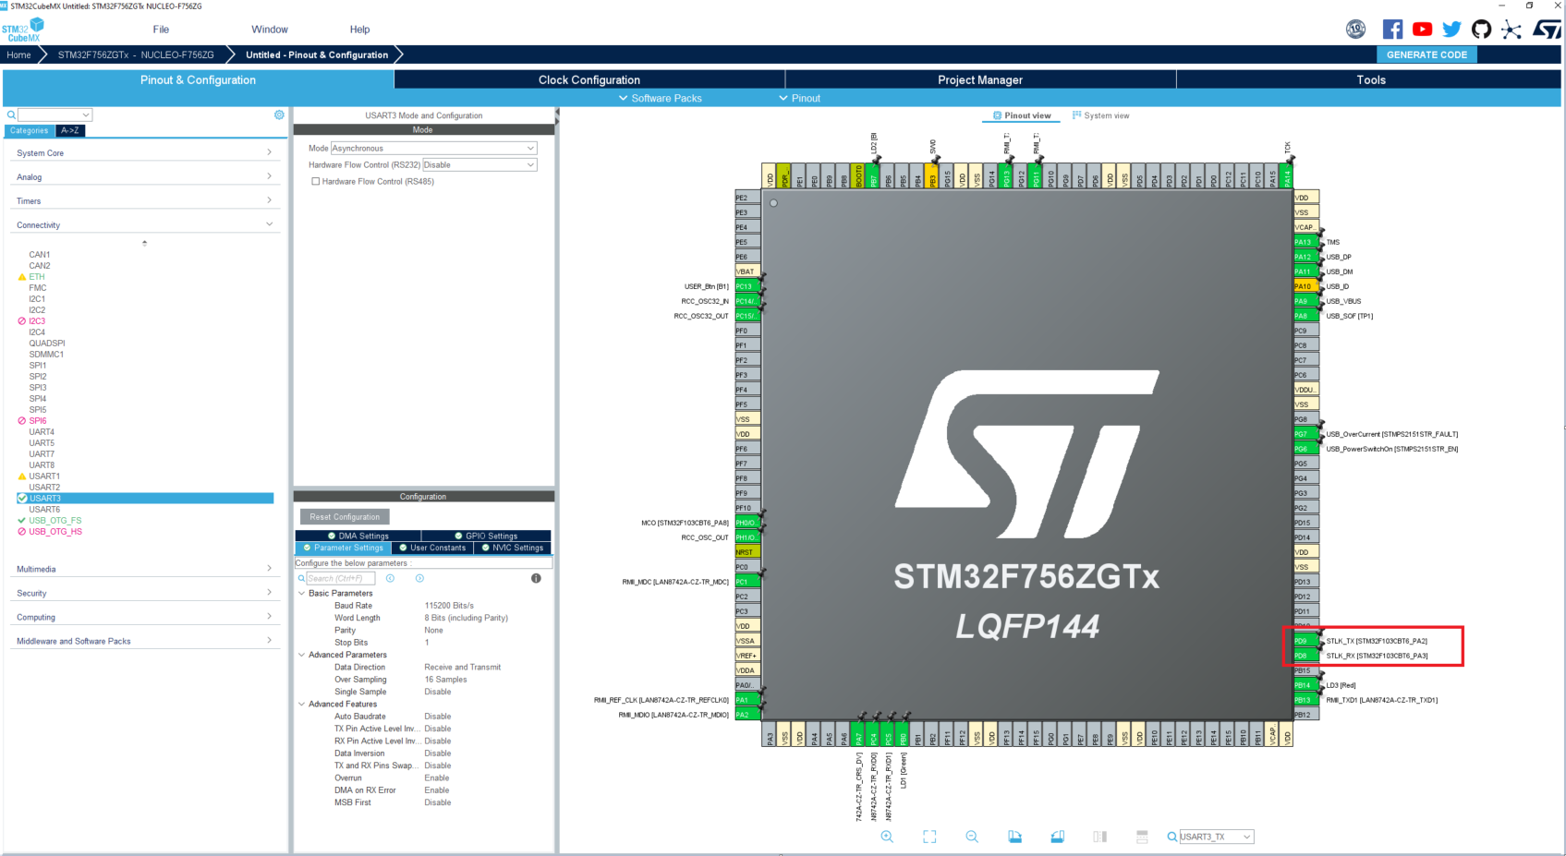Enable Hardware Flow Control (RS485)
This screenshot has height=856, width=1566.
click(315, 181)
